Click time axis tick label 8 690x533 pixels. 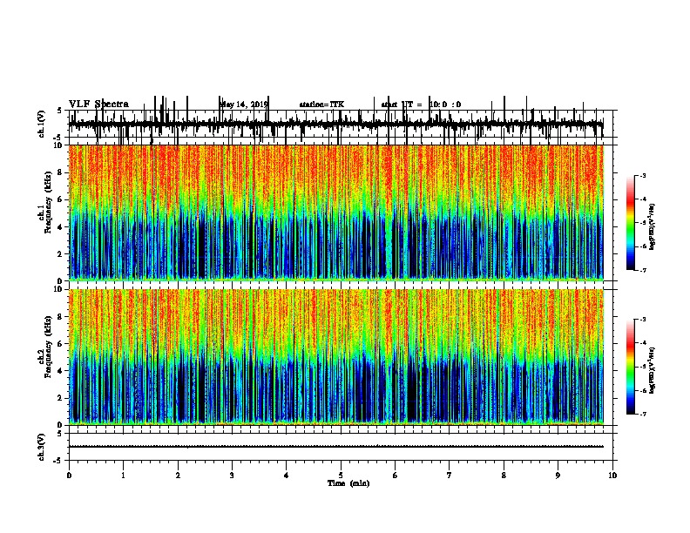coord(504,476)
